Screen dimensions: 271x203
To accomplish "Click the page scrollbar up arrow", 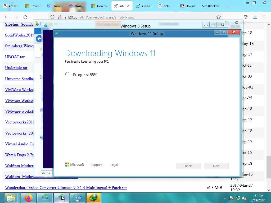I will 269,25.
